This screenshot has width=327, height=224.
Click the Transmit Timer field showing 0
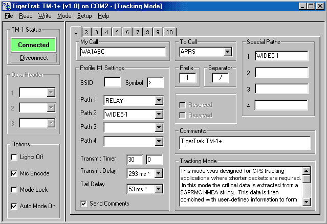154,160
